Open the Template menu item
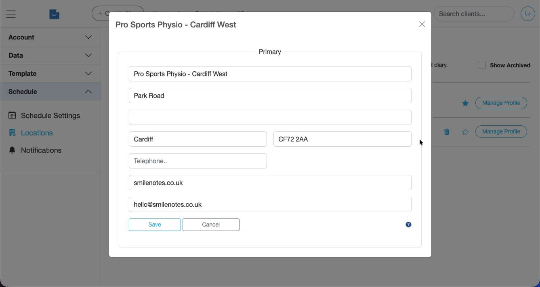 [50, 73]
